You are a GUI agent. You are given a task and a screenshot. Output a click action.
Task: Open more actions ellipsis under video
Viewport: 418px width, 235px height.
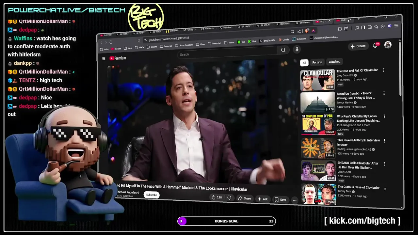click(x=295, y=200)
